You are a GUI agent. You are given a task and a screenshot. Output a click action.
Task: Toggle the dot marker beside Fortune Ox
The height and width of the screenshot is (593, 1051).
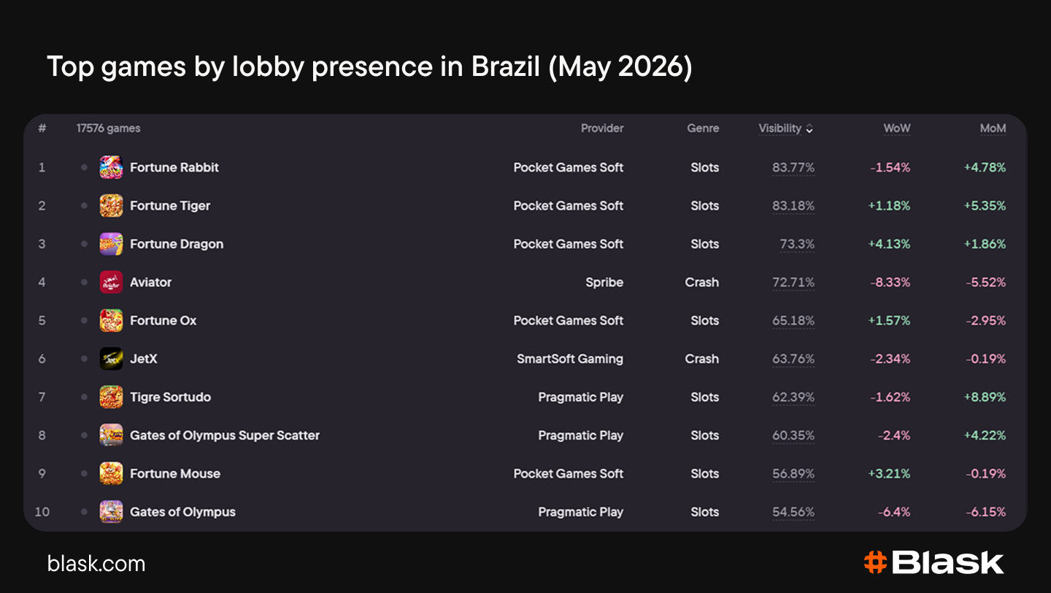pyautogui.click(x=84, y=321)
